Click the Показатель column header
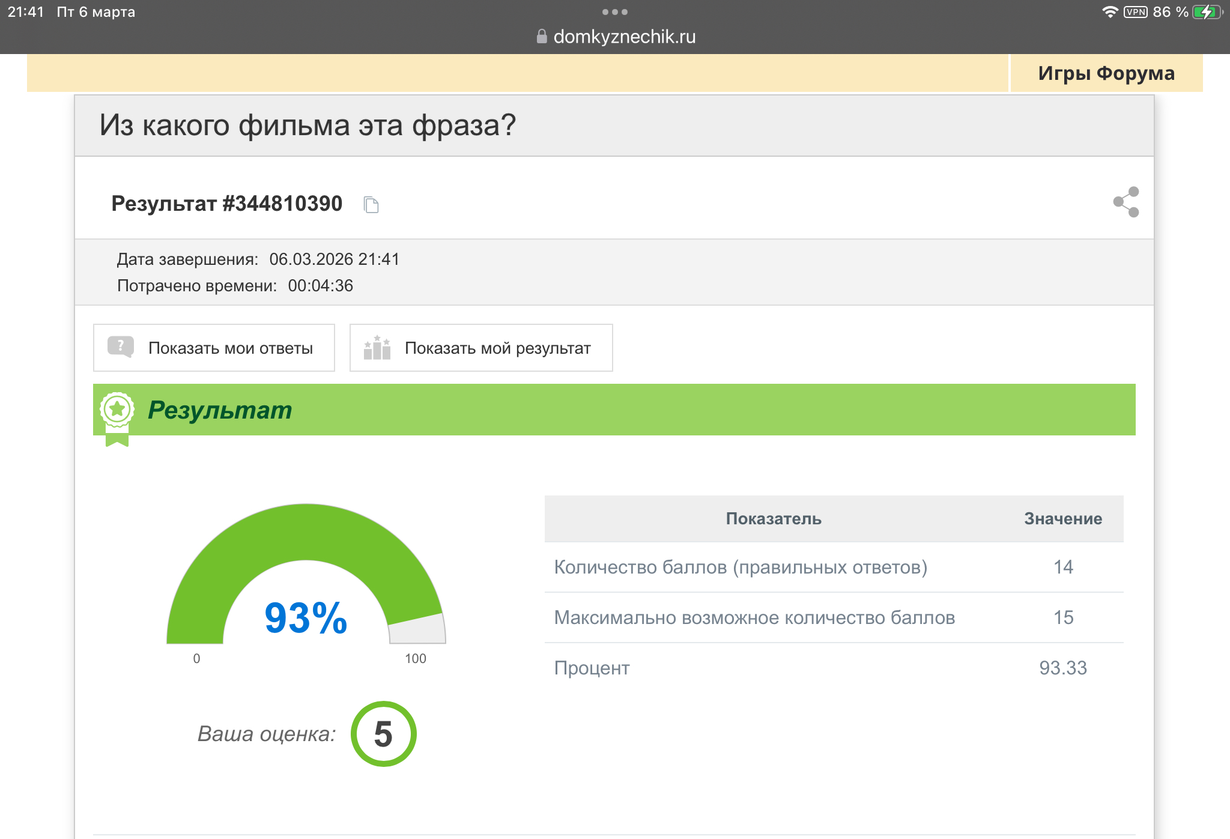Screen dimensions: 1230x839 point(773,519)
